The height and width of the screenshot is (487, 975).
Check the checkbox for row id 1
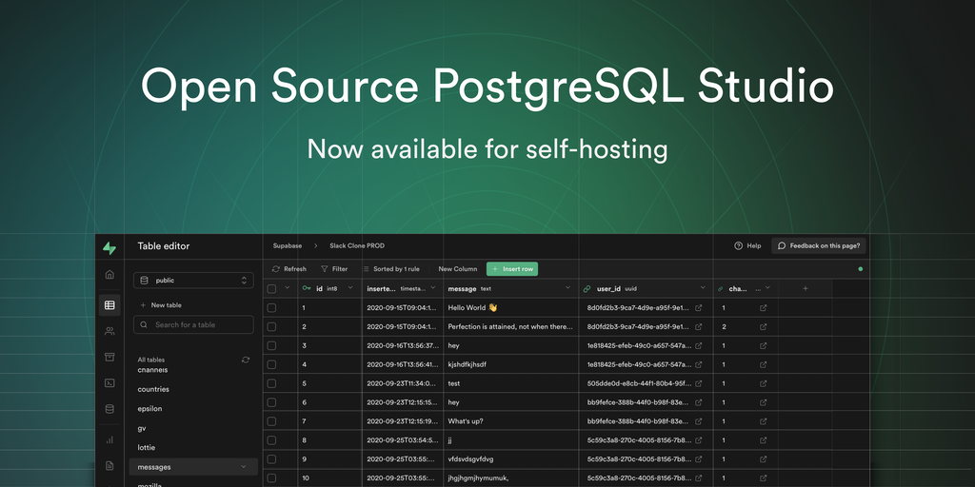(x=271, y=308)
